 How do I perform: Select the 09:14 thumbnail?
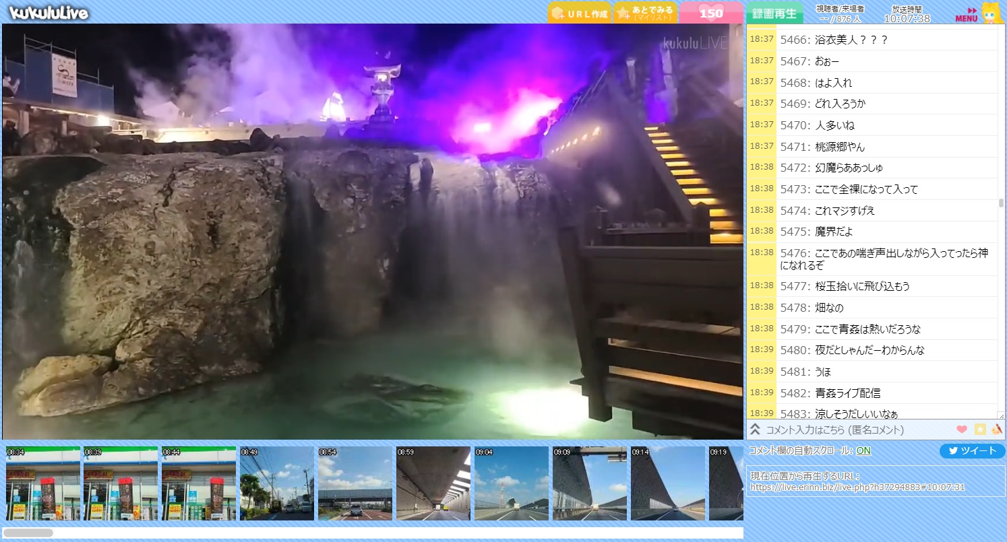click(x=668, y=483)
